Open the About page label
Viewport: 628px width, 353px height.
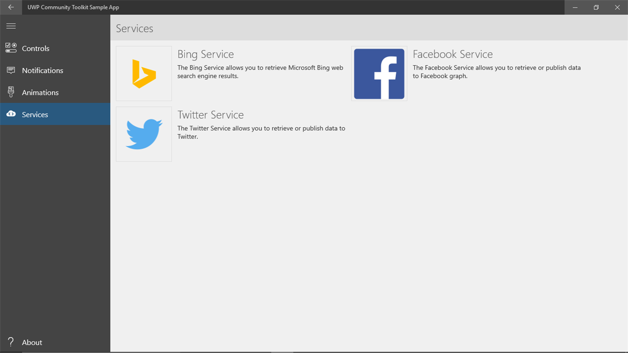point(32,342)
